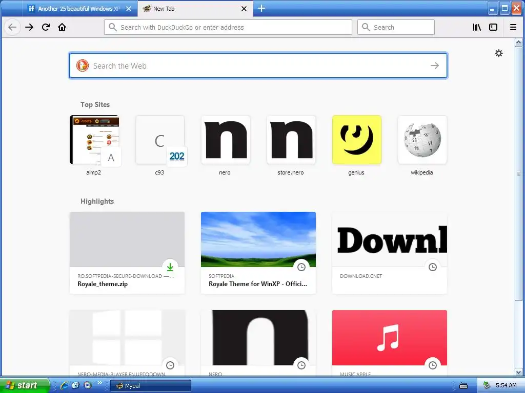Submit search with the arrow in web search box
525x393 pixels.
coord(435,65)
